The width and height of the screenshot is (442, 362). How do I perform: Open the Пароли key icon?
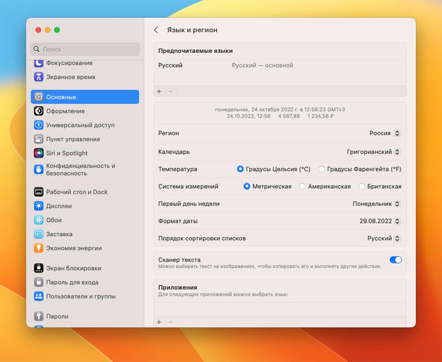[39, 316]
